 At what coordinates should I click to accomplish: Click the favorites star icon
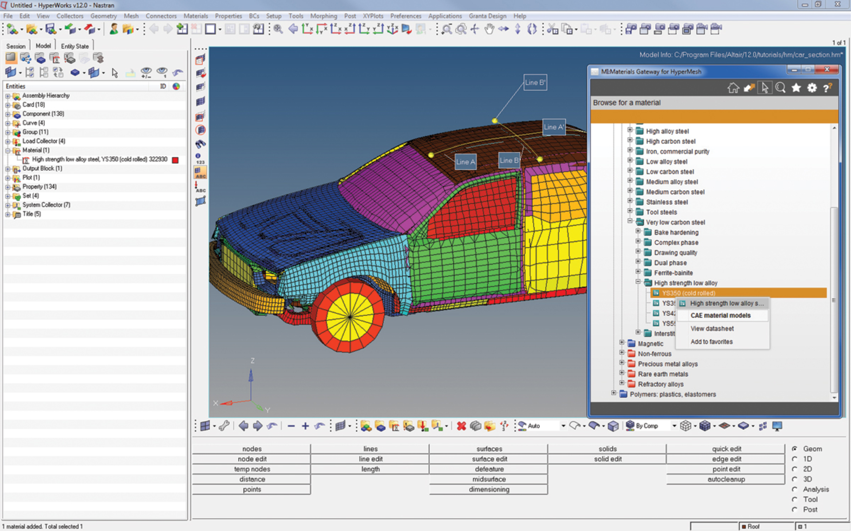(796, 88)
